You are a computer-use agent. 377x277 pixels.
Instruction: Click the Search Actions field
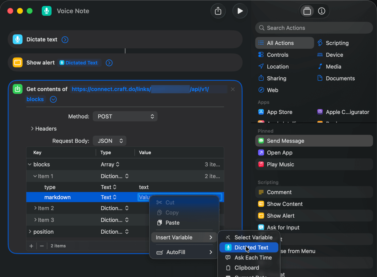point(314,28)
